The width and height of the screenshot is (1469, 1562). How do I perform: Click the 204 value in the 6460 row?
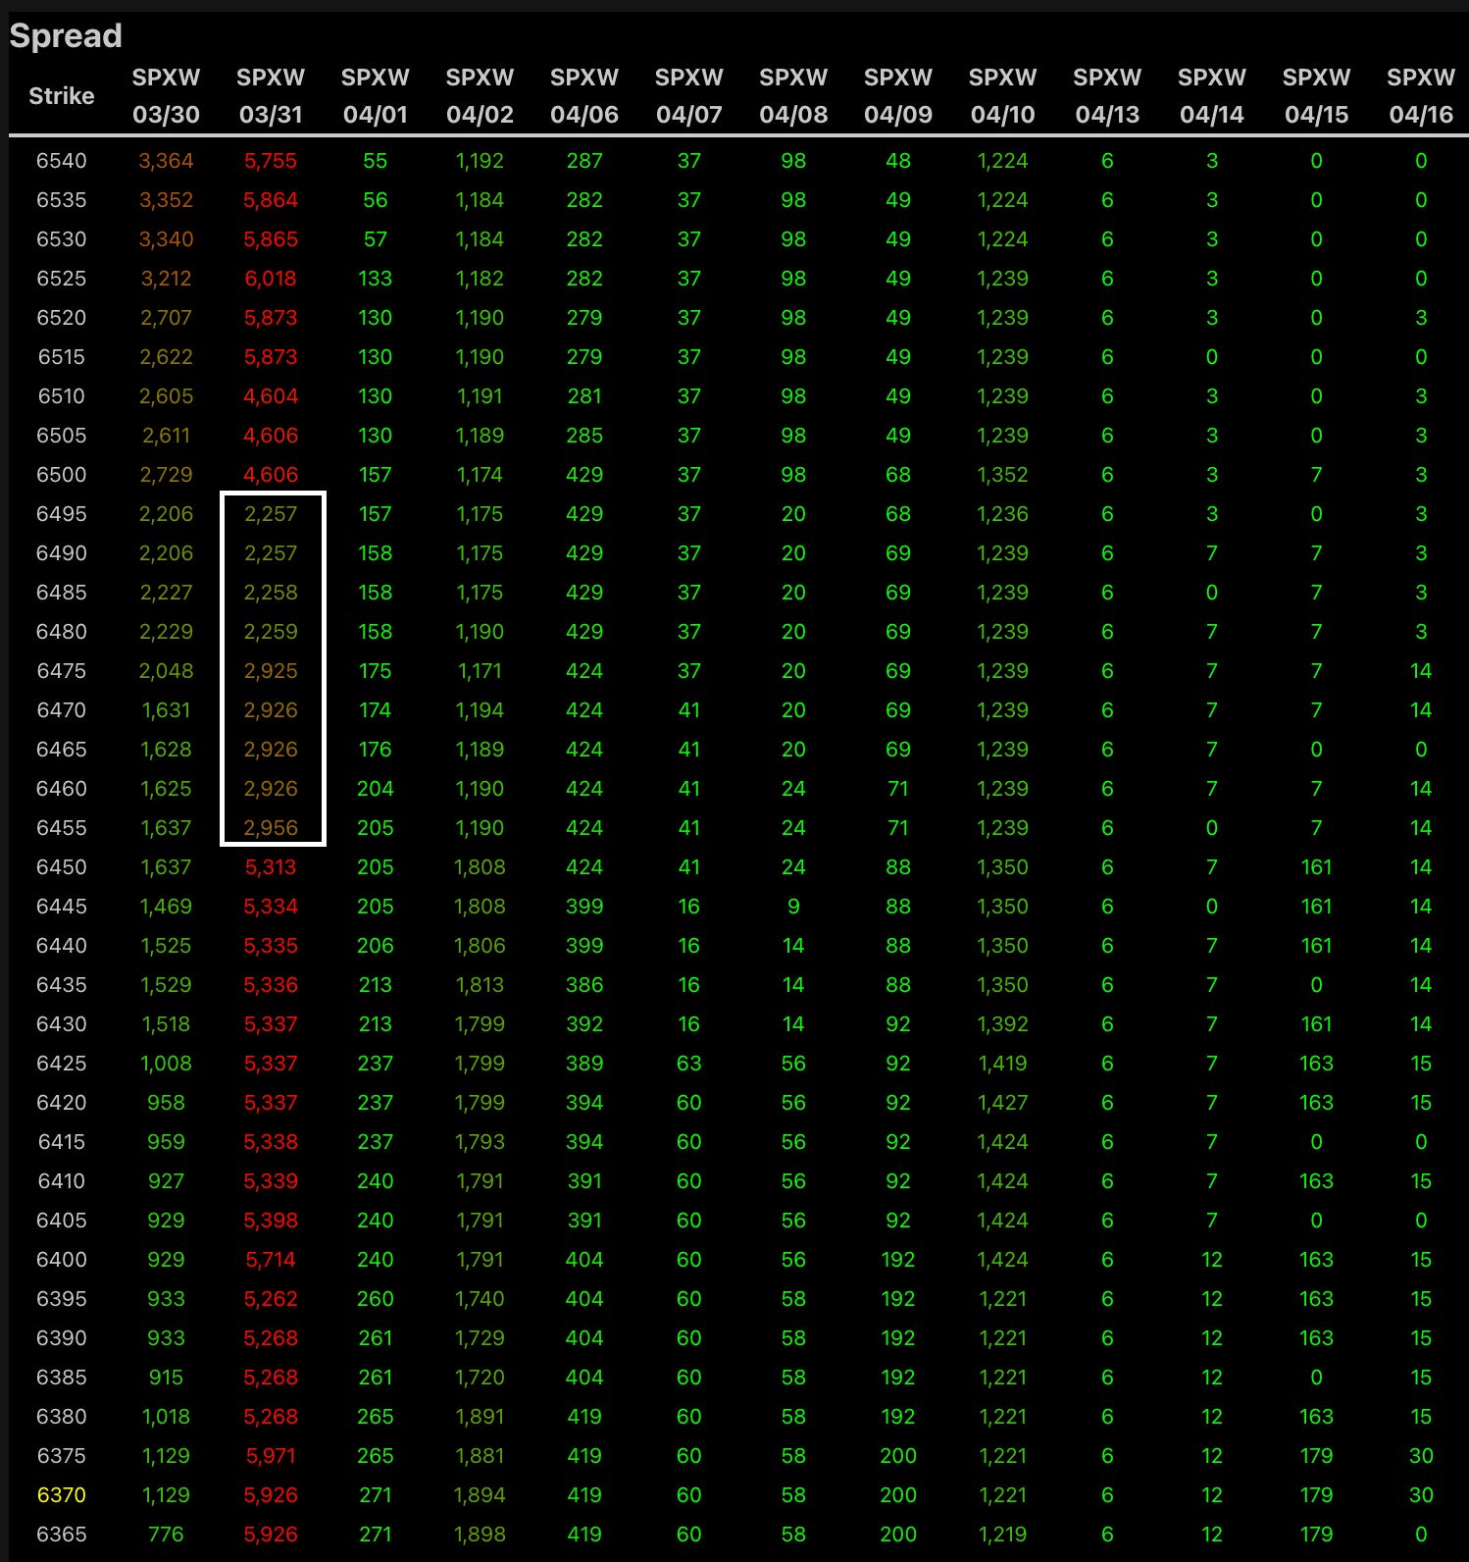click(376, 789)
